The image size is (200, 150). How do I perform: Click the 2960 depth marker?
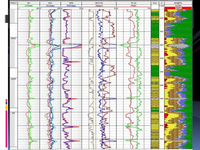(161, 45)
